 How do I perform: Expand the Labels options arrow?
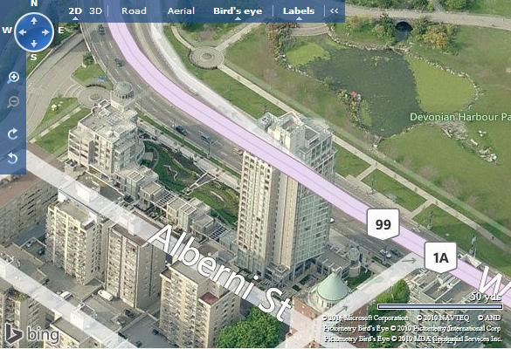[299, 18]
